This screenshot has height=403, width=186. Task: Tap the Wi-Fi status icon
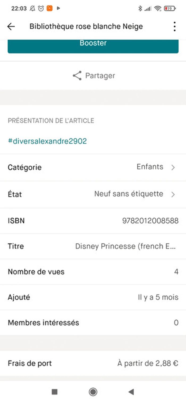[x=158, y=8]
